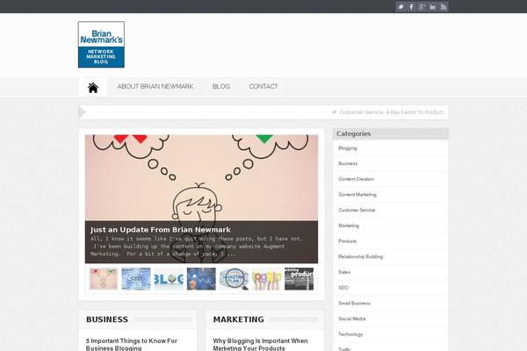Open the Facebook social icon
This screenshot has width=527, height=351.
[x=411, y=7]
